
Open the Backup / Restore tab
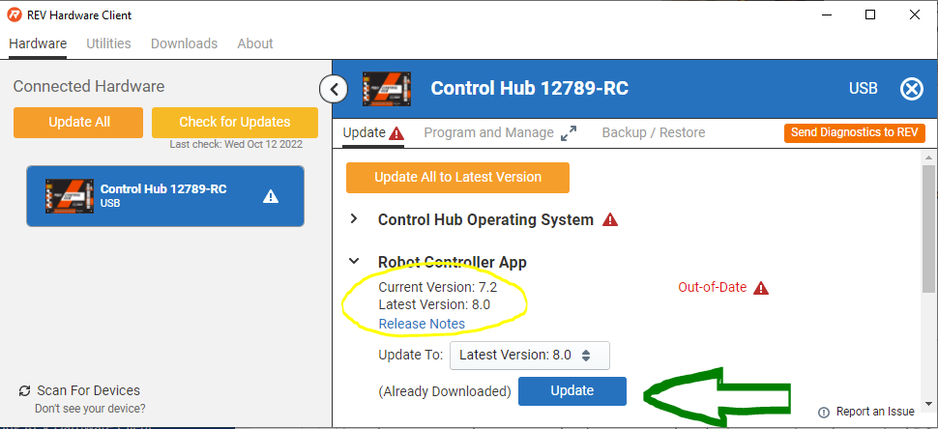pos(653,132)
